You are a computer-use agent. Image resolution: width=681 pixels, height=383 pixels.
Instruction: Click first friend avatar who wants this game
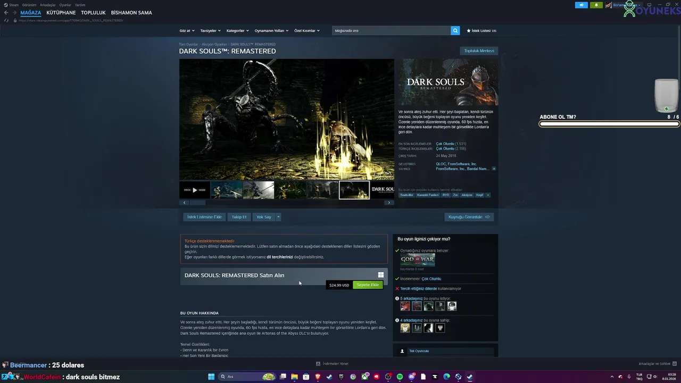tap(405, 306)
